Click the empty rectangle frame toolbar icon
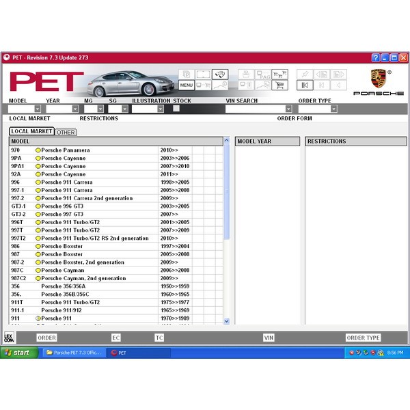 tap(203, 74)
